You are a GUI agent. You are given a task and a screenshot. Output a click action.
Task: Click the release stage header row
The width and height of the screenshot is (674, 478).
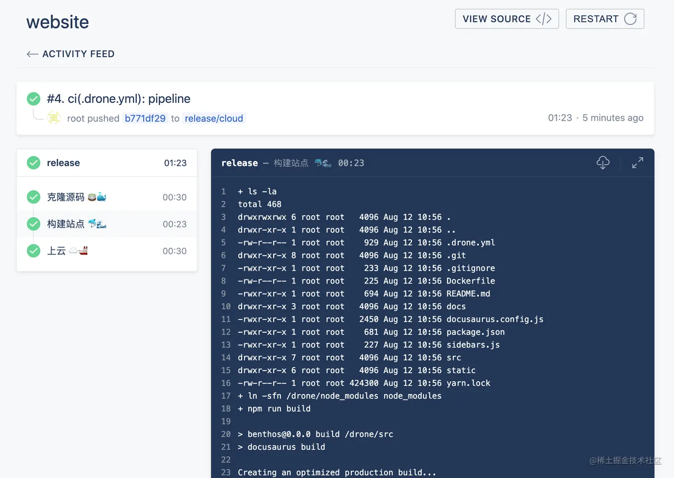[x=107, y=163]
